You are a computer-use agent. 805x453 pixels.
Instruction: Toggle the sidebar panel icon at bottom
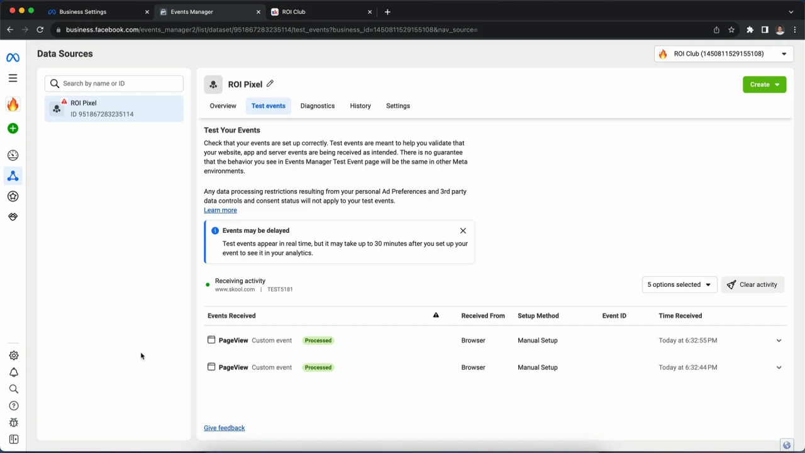pyautogui.click(x=14, y=439)
